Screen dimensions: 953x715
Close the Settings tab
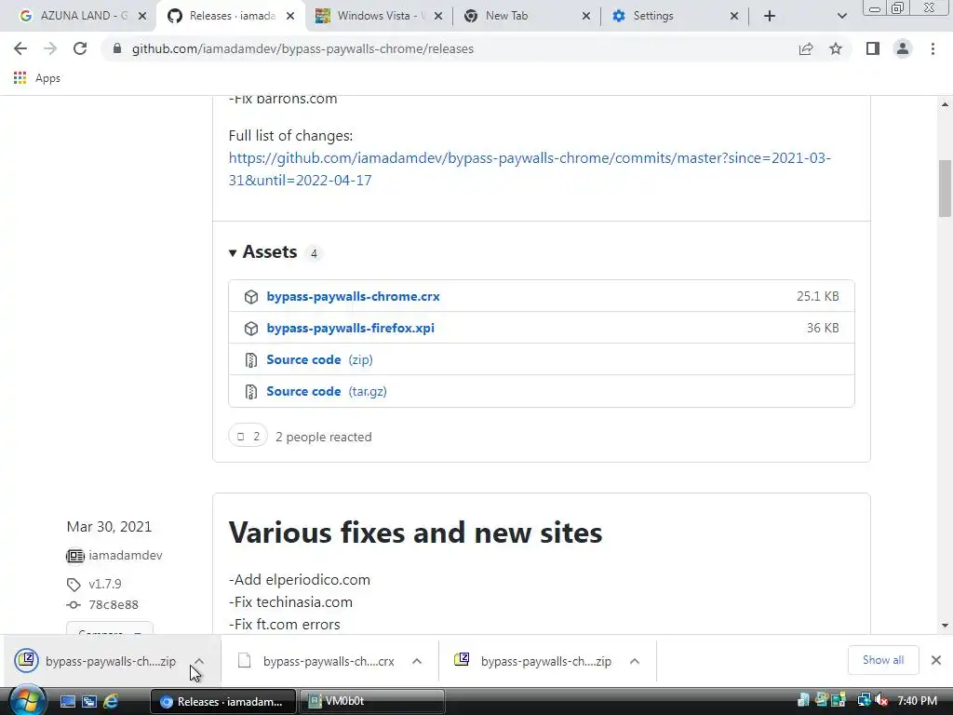734,16
